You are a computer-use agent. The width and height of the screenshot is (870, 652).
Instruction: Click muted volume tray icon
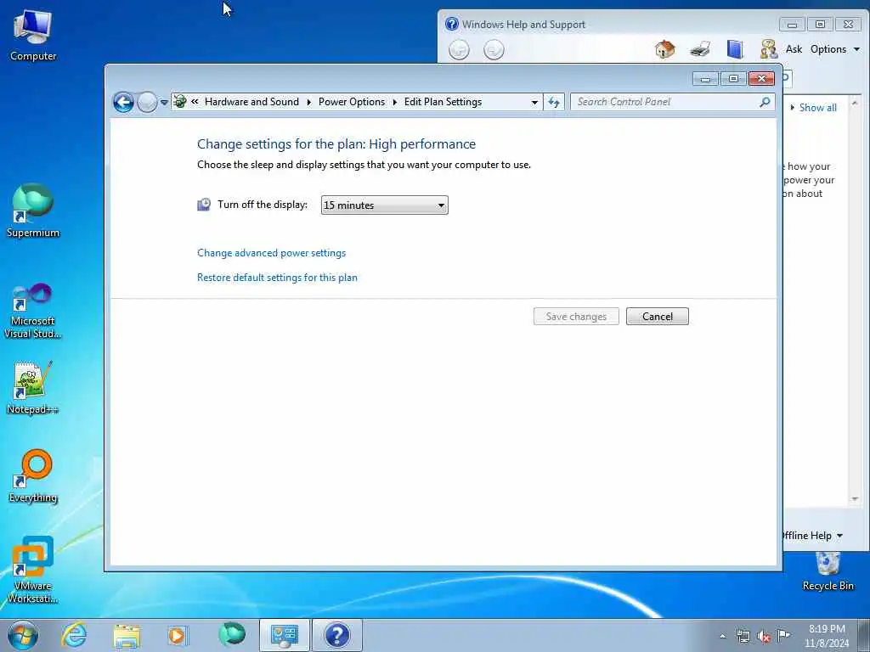click(x=764, y=637)
